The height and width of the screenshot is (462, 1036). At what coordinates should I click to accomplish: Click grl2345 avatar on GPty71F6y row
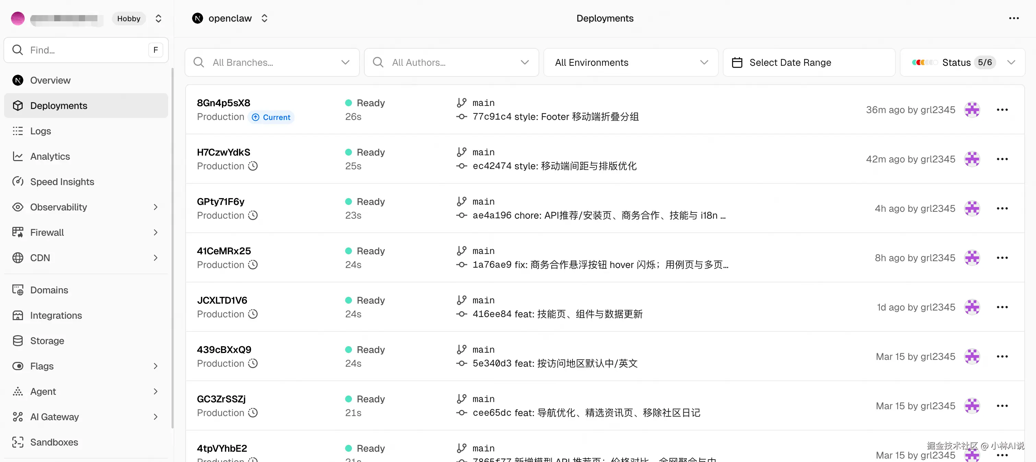(x=972, y=208)
